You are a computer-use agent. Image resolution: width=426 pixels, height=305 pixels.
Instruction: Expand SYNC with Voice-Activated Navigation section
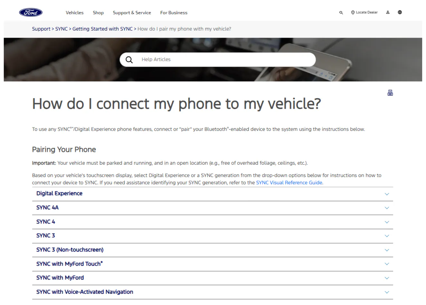pos(213,292)
